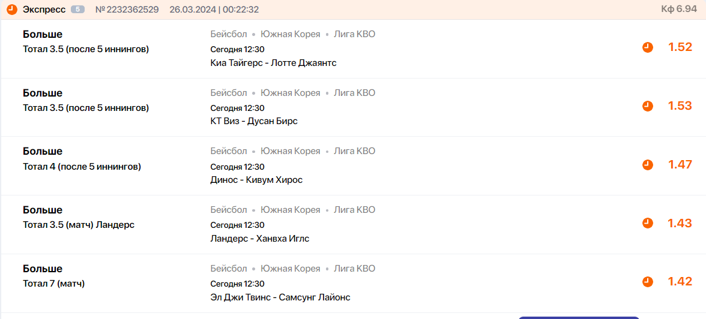Click the bet number 2232362529
Screen dimensions: 706x319
pyautogui.click(x=127, y=10)
